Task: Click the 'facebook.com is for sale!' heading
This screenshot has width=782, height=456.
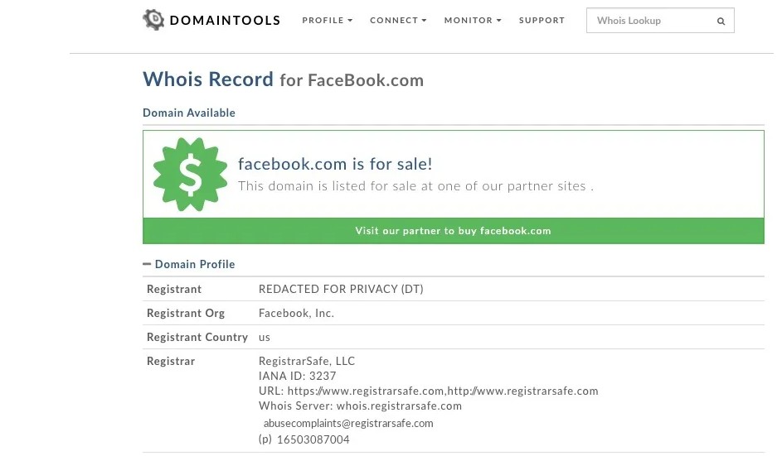Action: click(x=335, y=164)
